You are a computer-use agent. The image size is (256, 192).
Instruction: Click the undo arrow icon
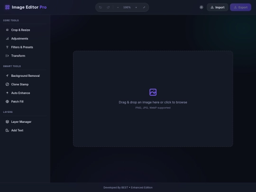pos(100,7)
